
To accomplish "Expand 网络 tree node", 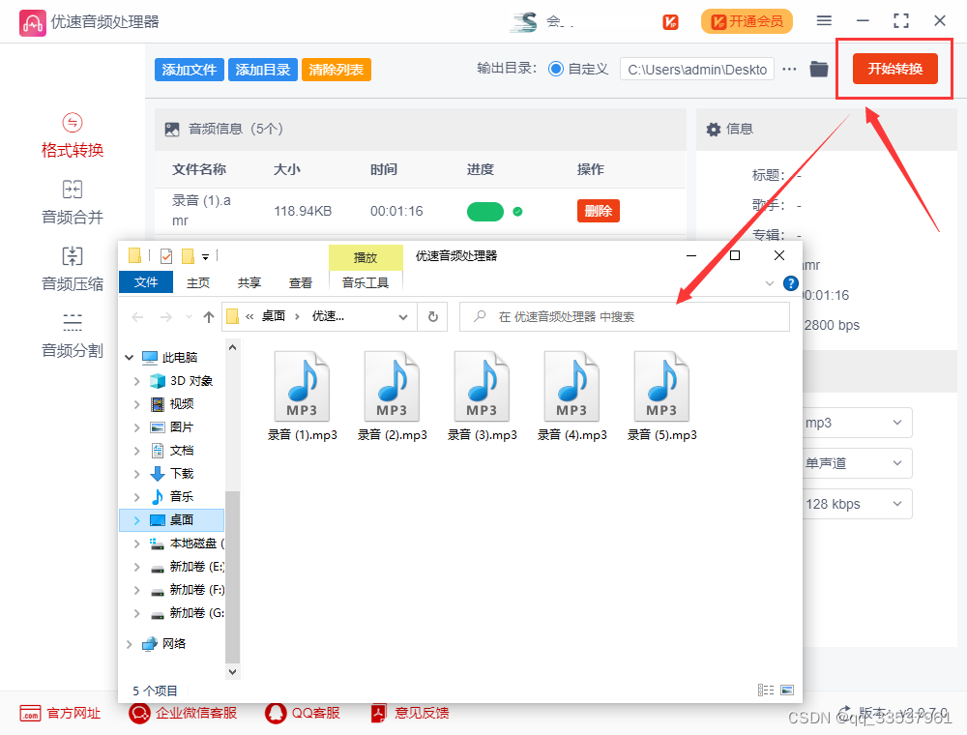I will [x=129, y=644].
